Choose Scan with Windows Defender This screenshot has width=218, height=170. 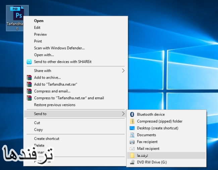pyautogui.click(x=59, y=48)
